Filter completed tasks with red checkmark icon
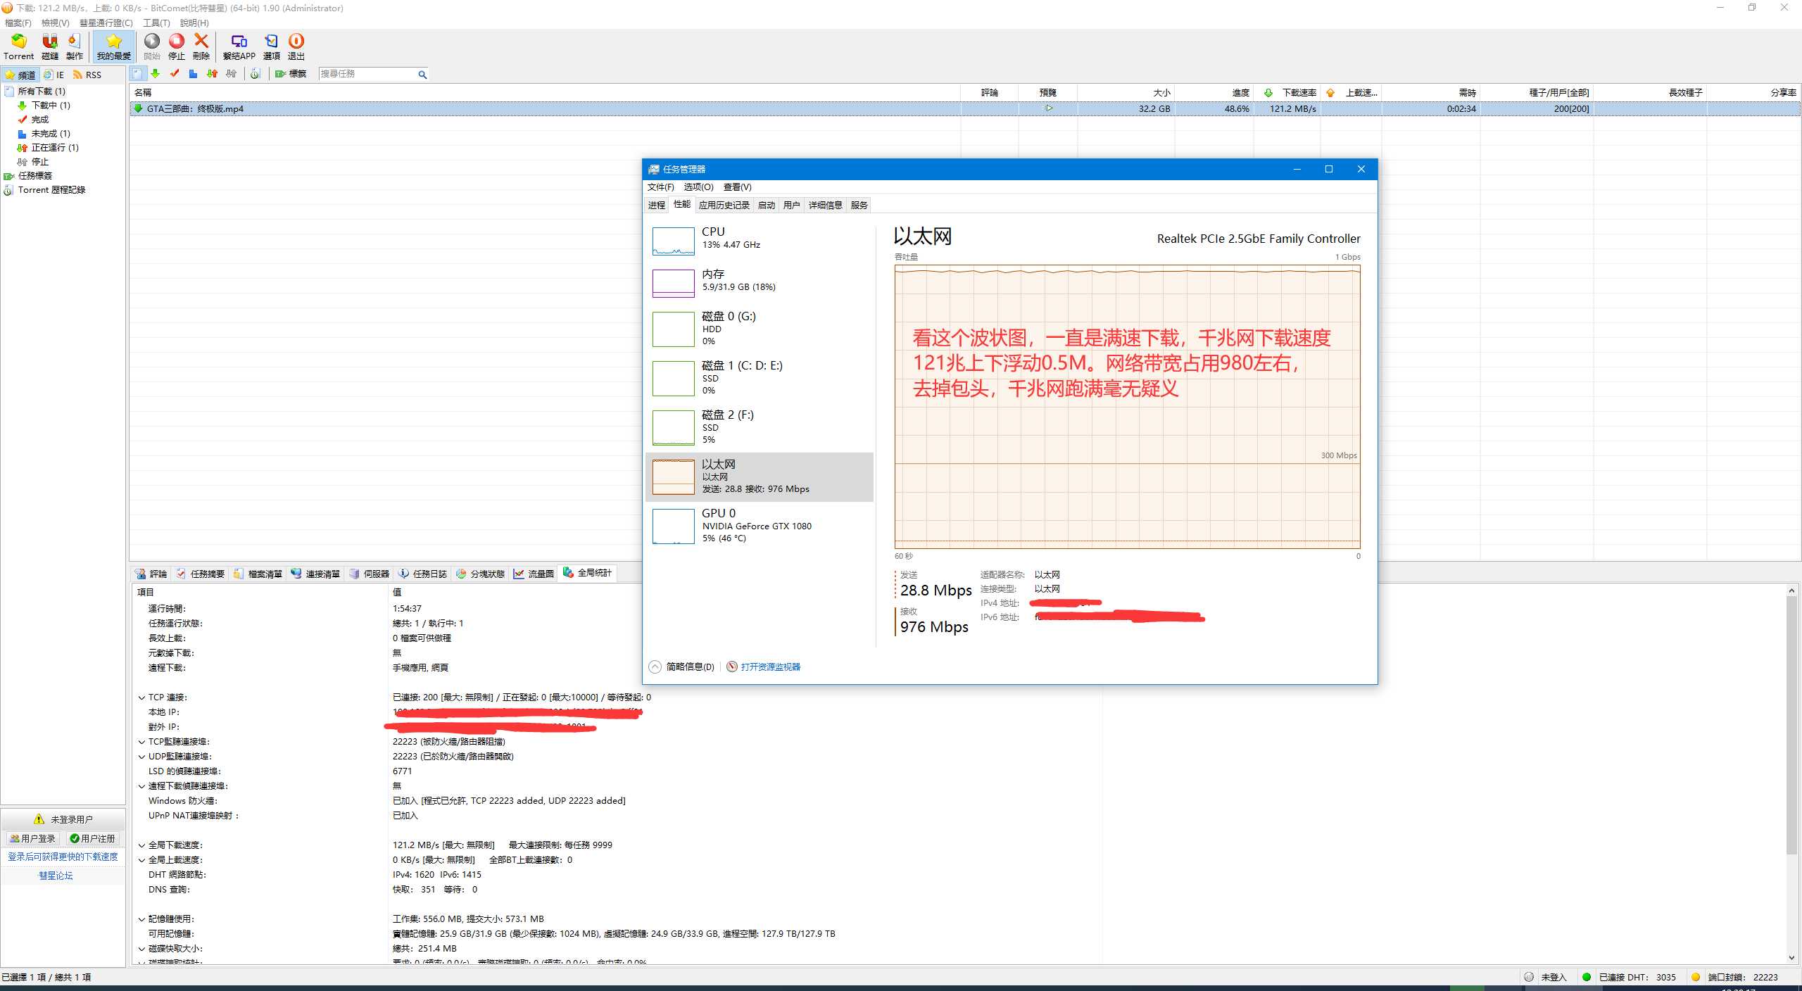Viewport: 1802px width, 991px height. 175,74
